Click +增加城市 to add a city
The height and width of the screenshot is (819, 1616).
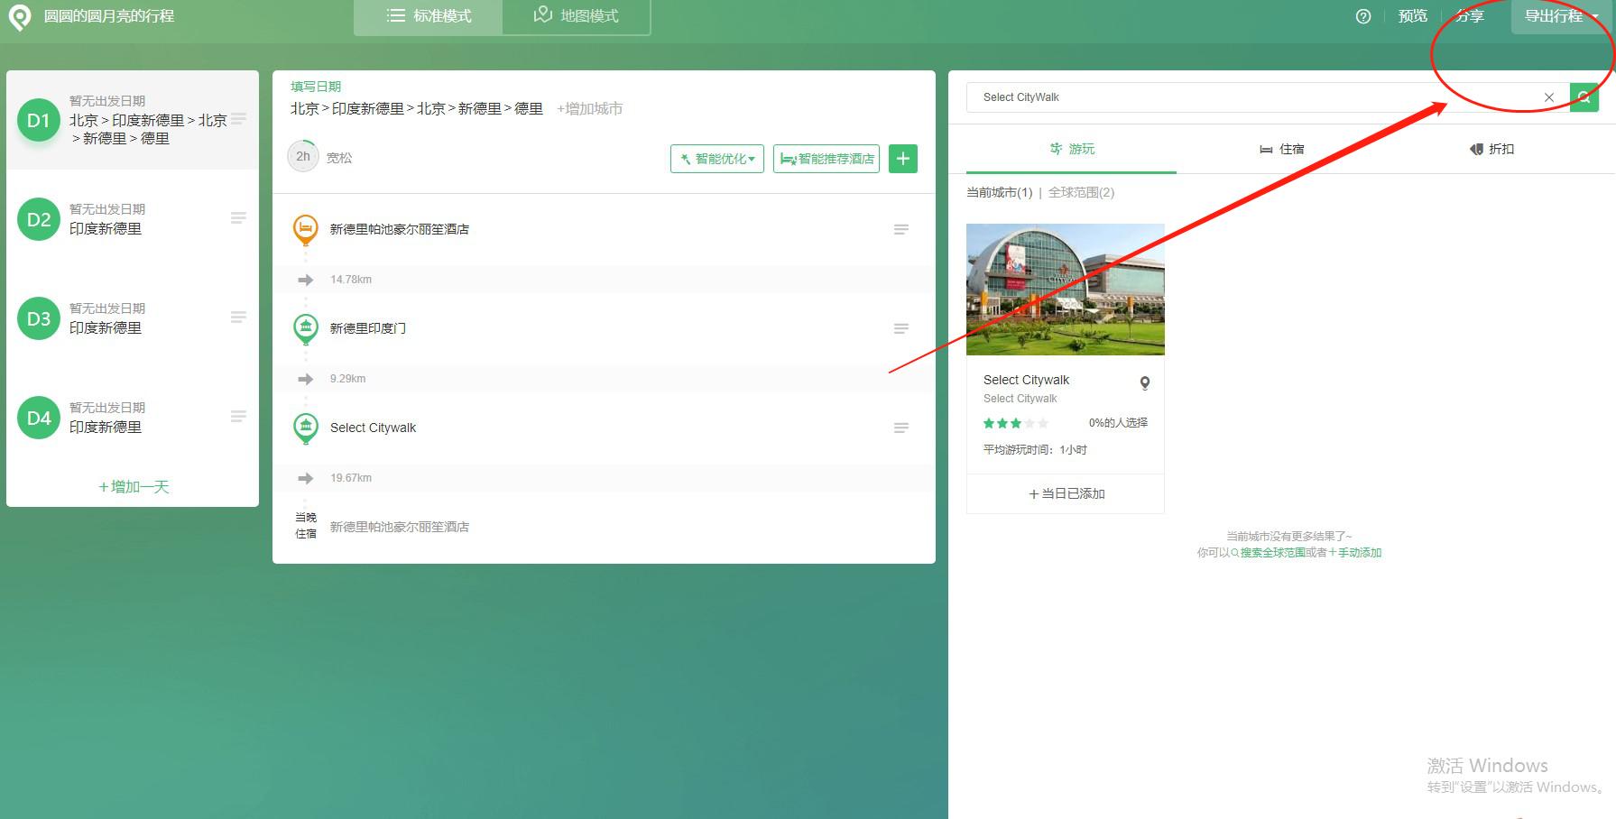(588, 107)
